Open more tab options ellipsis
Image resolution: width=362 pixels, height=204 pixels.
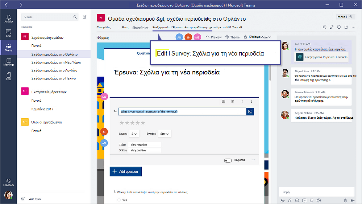click(353, 27)
